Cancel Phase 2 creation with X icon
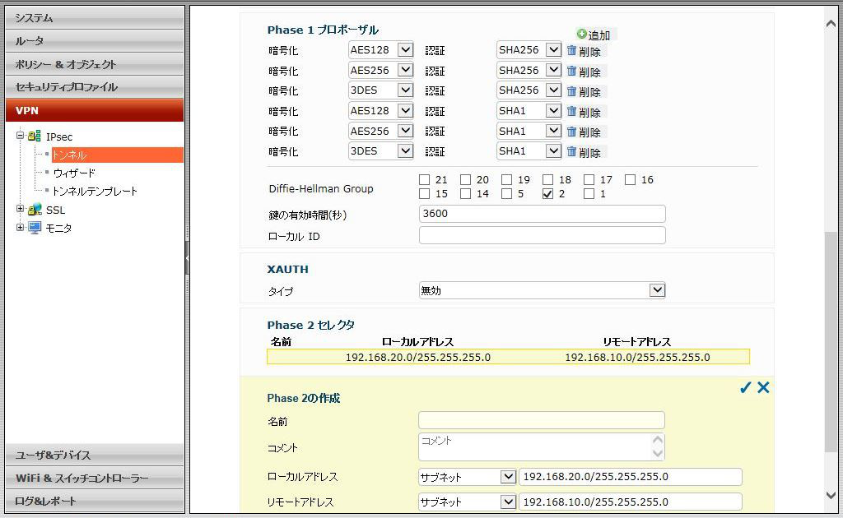The image size is (843, 518). [763, 388]
